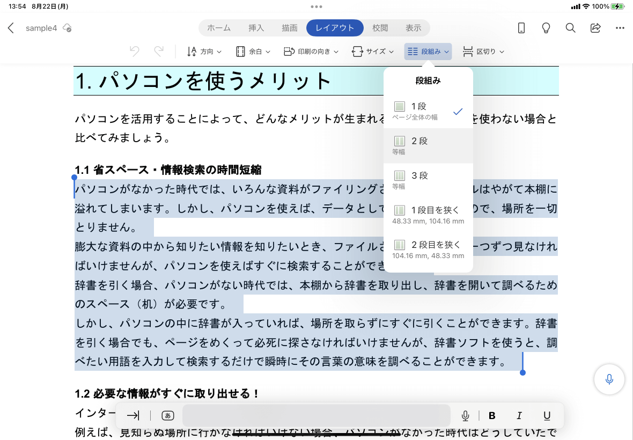
Task: Tap the tab indent icon in bottom bar
Action: [133, 415]
